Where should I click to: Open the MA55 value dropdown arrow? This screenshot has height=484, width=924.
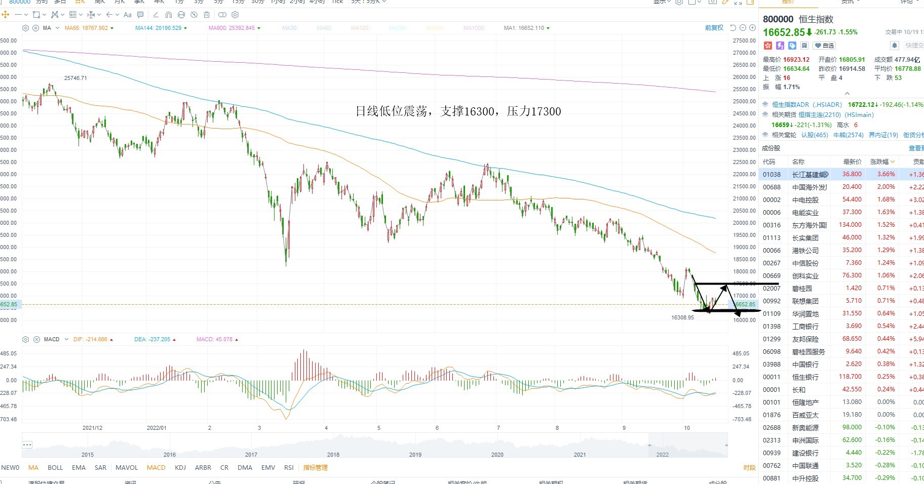coord(112,28)
